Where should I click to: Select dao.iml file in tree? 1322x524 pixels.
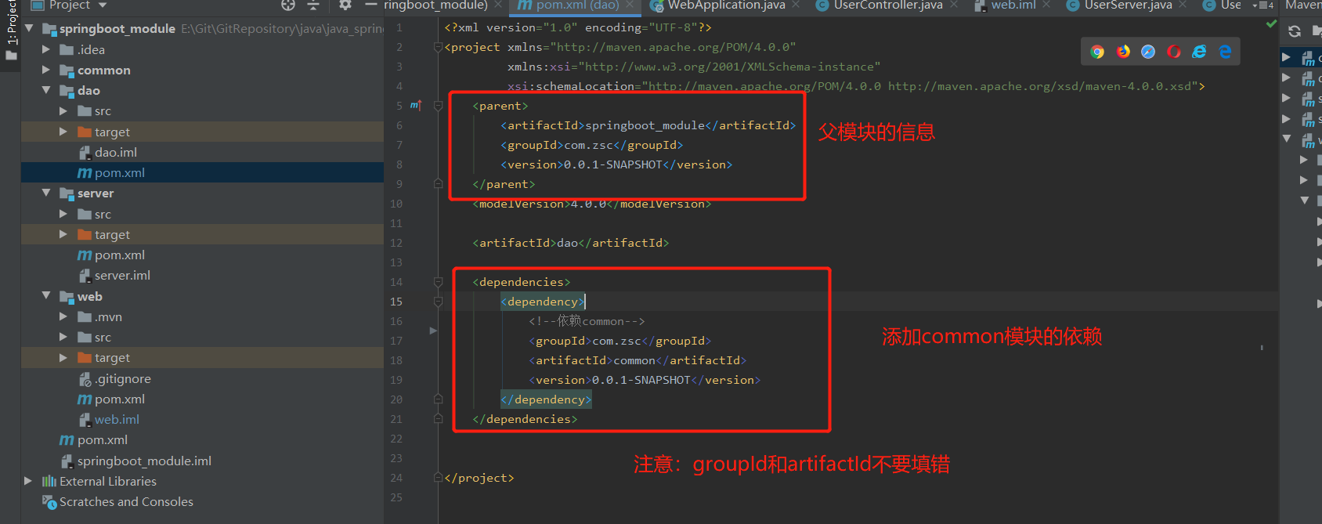click(x=116, y=152)
